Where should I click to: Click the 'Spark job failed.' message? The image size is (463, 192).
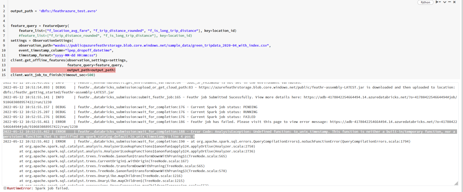click(x=52, y=188)
